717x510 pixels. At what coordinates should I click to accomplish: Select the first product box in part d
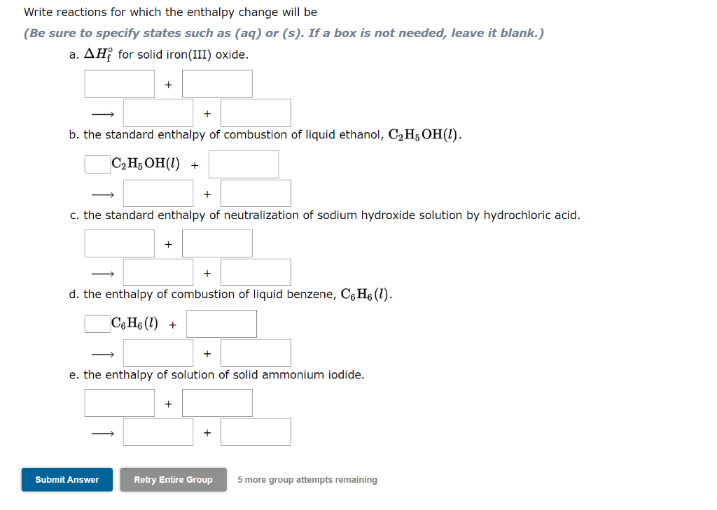coord(158,352)
